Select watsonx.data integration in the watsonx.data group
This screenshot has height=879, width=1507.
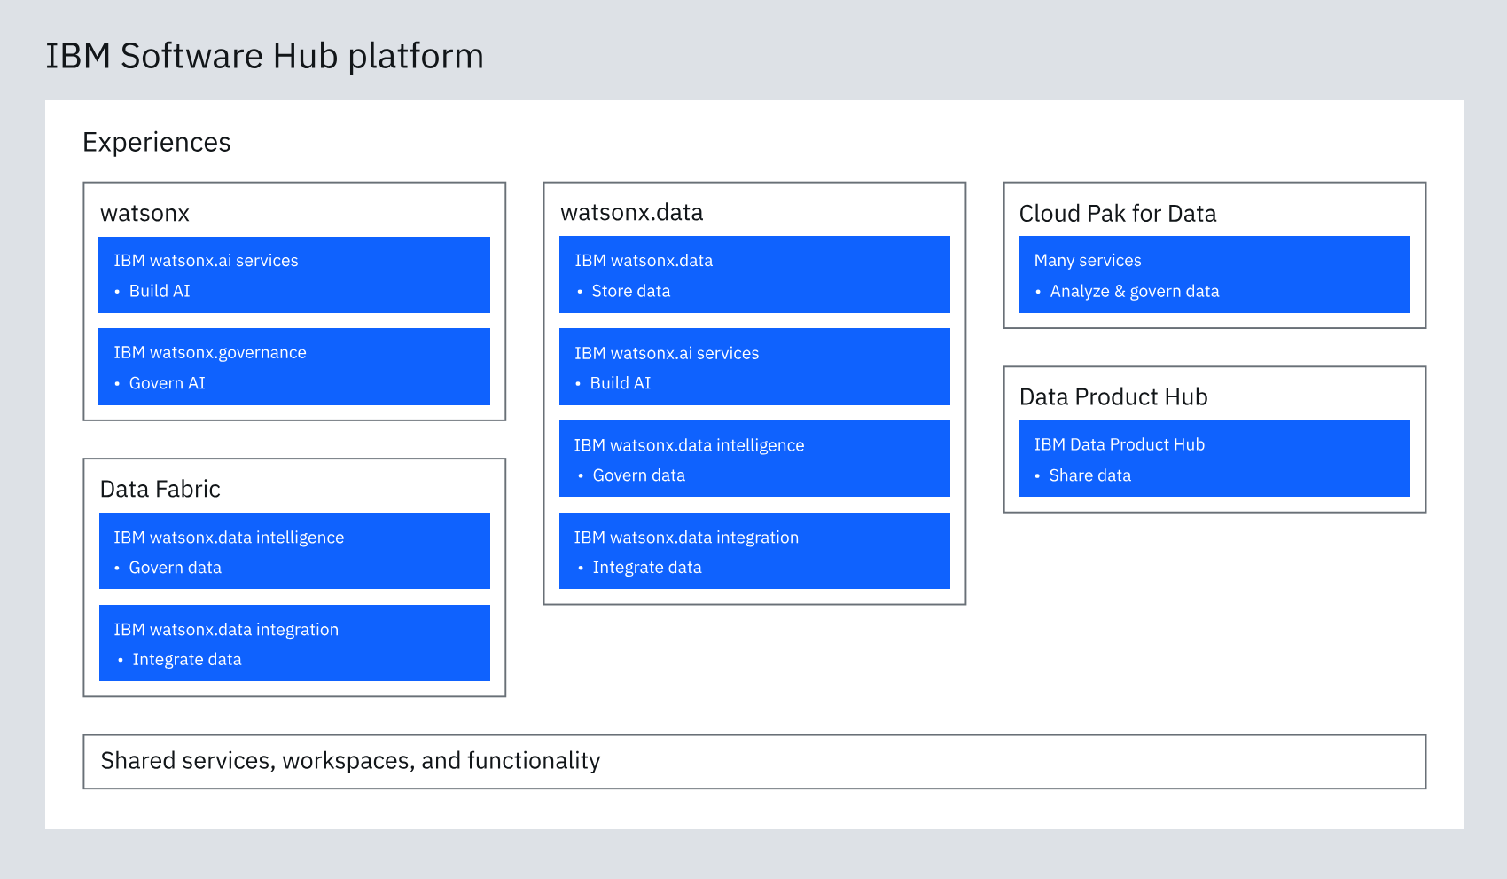click(753, 551)
